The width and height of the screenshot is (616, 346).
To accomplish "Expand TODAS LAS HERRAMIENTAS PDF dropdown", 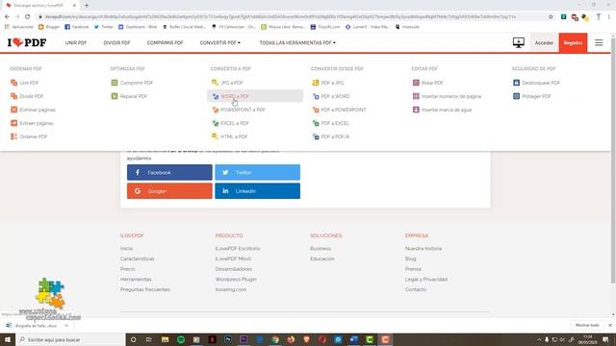I will tap(297, 42).
